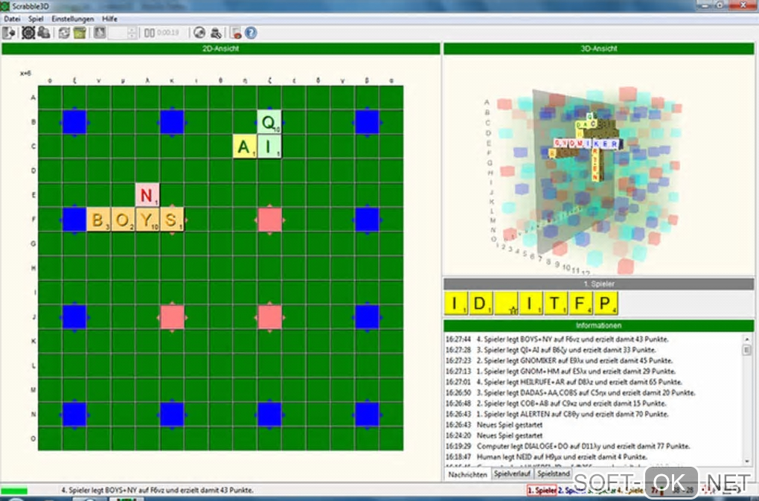Image resolution: width=759 pixels, height=501 pixels.
Task: Select the P tile in the rack
Action: (606, 304)
